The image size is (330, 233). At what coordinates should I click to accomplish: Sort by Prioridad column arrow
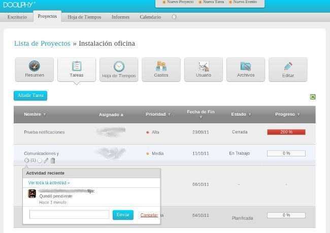(x=169, y=115)
